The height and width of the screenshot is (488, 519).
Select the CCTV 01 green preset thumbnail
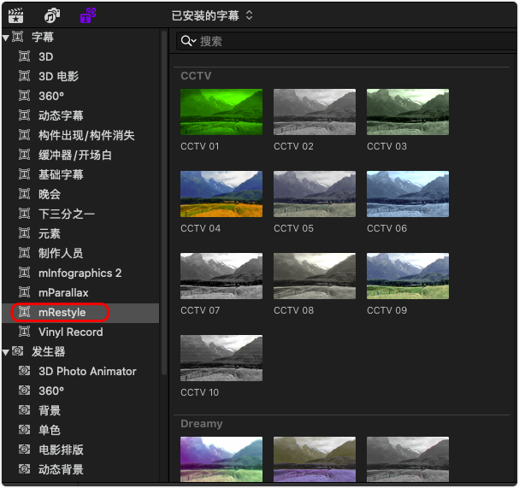click(221, 112)
